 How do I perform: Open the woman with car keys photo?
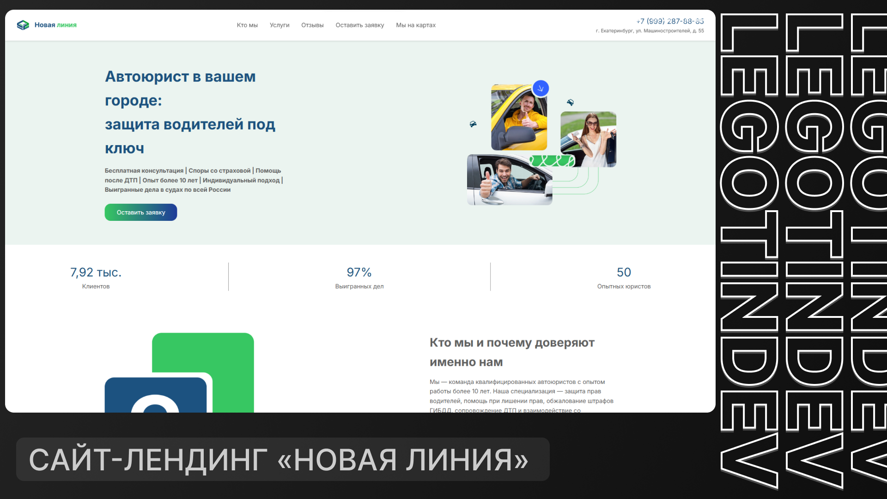click(x=588, y=139)
